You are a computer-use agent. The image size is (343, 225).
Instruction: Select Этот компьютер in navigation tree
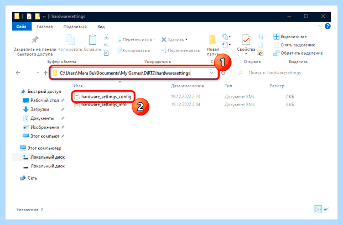click(x=40, y=148)
